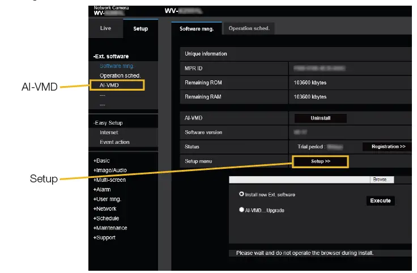Open Internet under Easy Setup
Viewport: 417px width, 273px height.
coord(109,133)
